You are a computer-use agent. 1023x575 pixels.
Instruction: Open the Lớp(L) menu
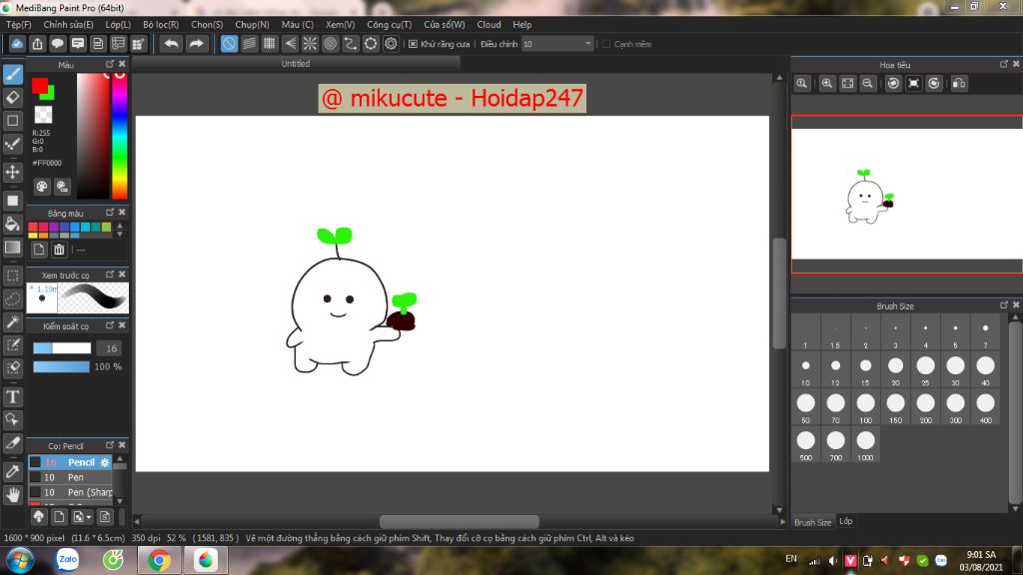(118, 25)
